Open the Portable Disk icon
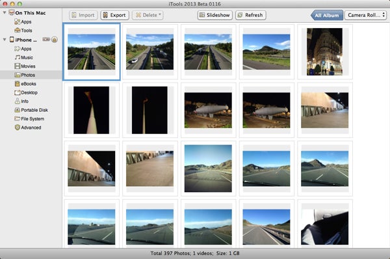 click(x=17, y=110)
